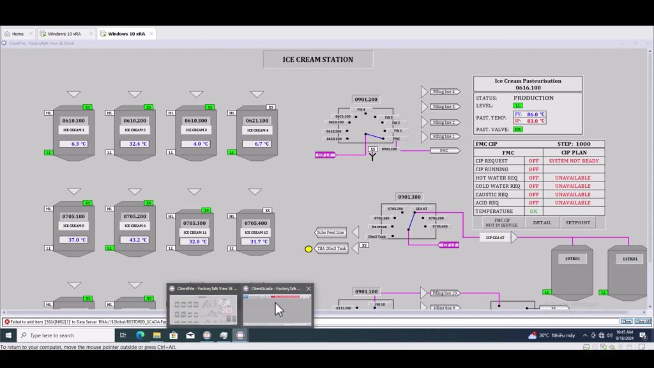Expand the triangle above tank 0705.300
This screenshot has width=654, height=368.
(x=195, y=192)
